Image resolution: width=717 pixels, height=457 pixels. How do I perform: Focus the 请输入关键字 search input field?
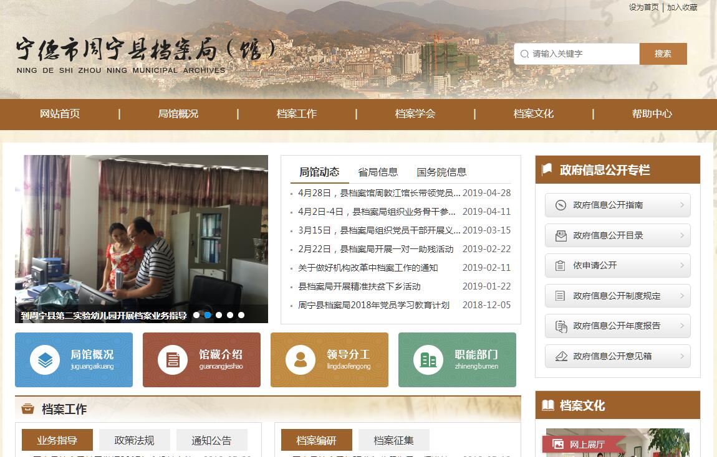pos(581,54)
